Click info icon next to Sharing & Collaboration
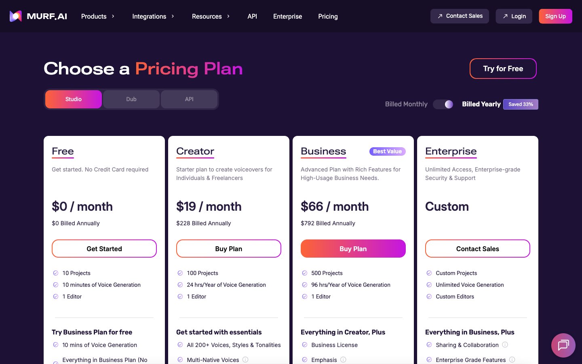 click(505, 345)
